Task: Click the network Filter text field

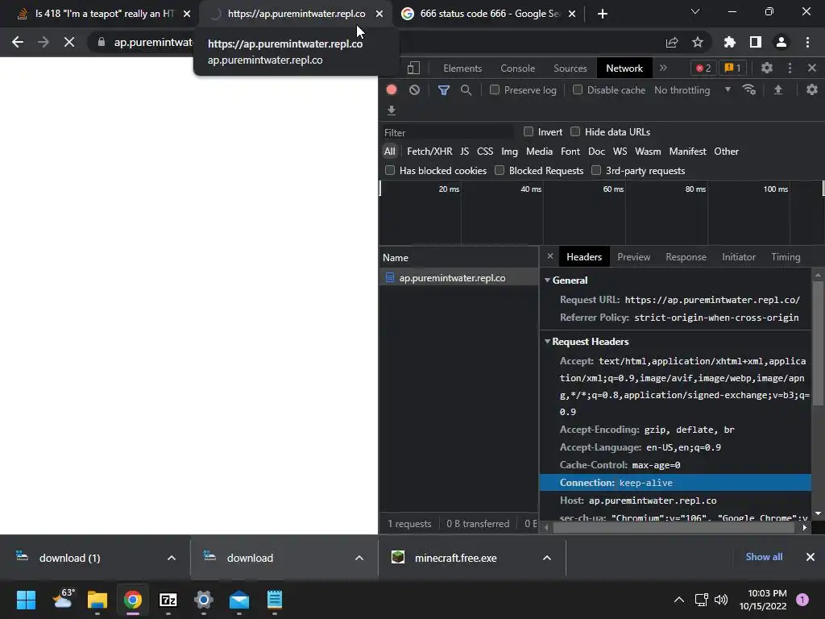Action: 447,133
